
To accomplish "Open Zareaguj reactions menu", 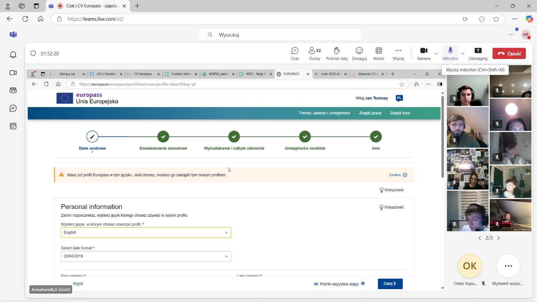I will tap(359, 54).
